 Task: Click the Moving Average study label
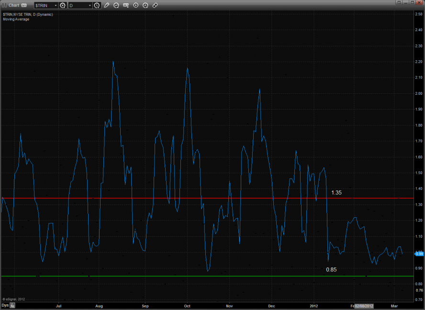tap(16, 19)
